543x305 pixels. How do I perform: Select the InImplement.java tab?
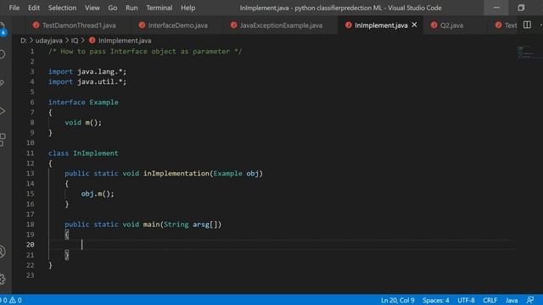(381, 25)
